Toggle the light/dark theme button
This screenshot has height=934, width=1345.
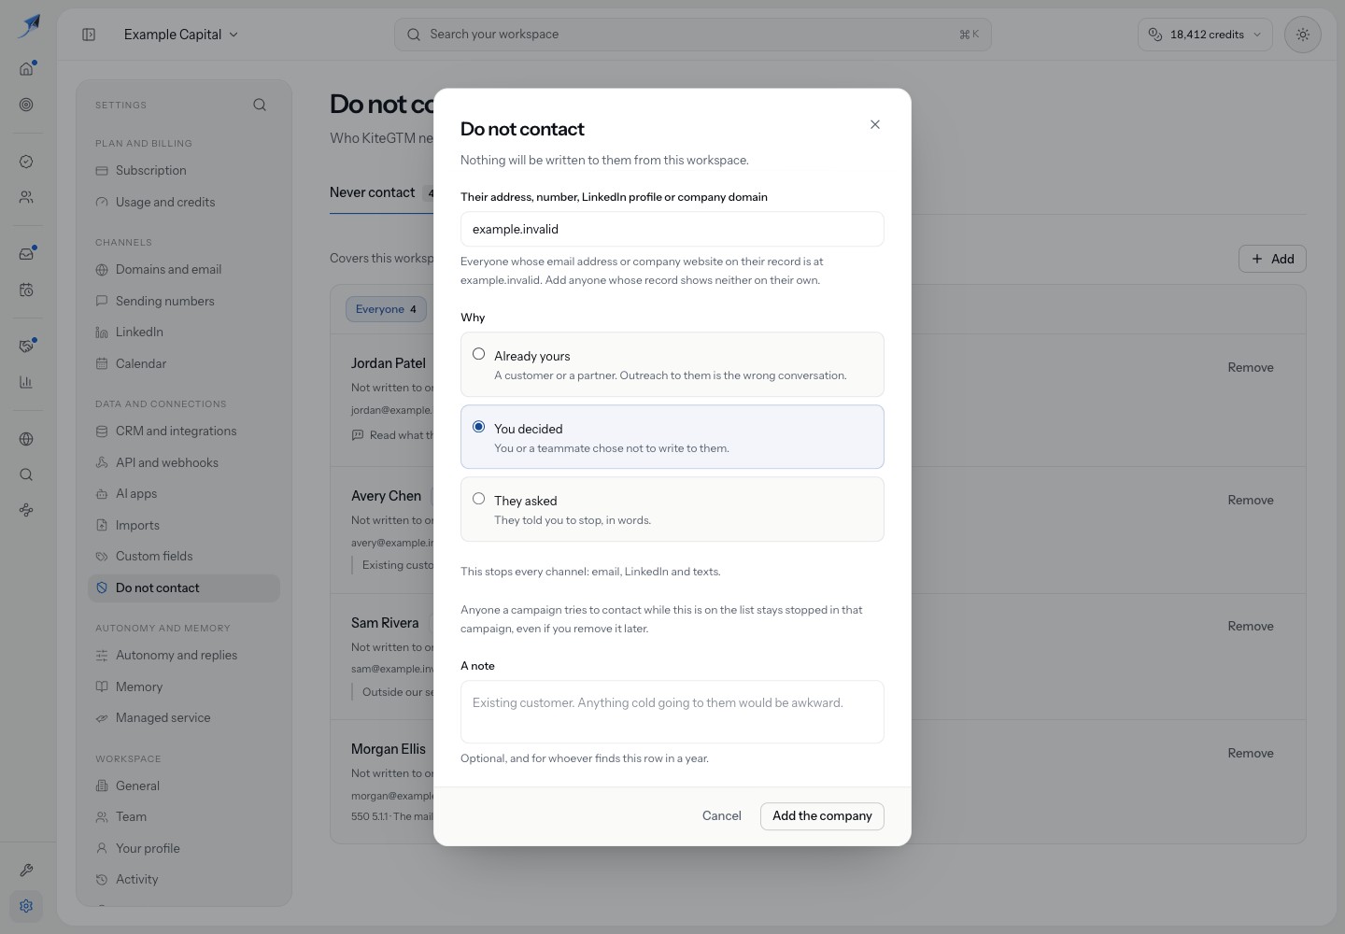pyautogui.click(x=1303, y=35)
